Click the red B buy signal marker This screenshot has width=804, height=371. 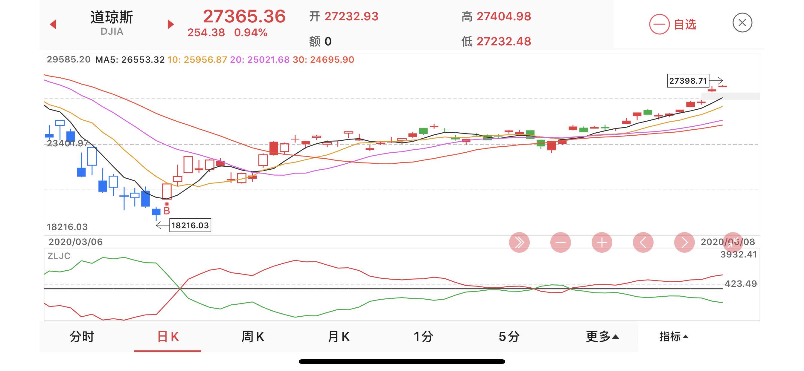[x=167, y=209]
